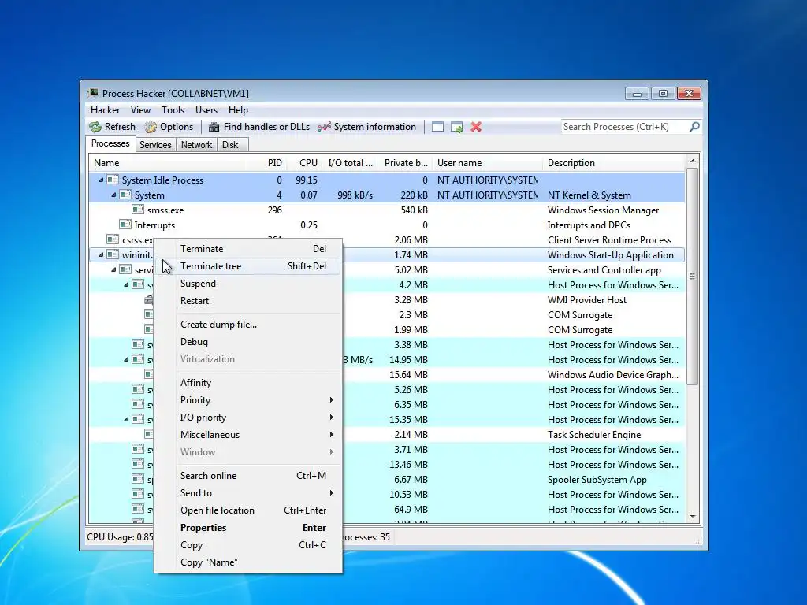This screenshot has height=605, width=807.
Task: Select the Processes tab
Action: (110, 143)
